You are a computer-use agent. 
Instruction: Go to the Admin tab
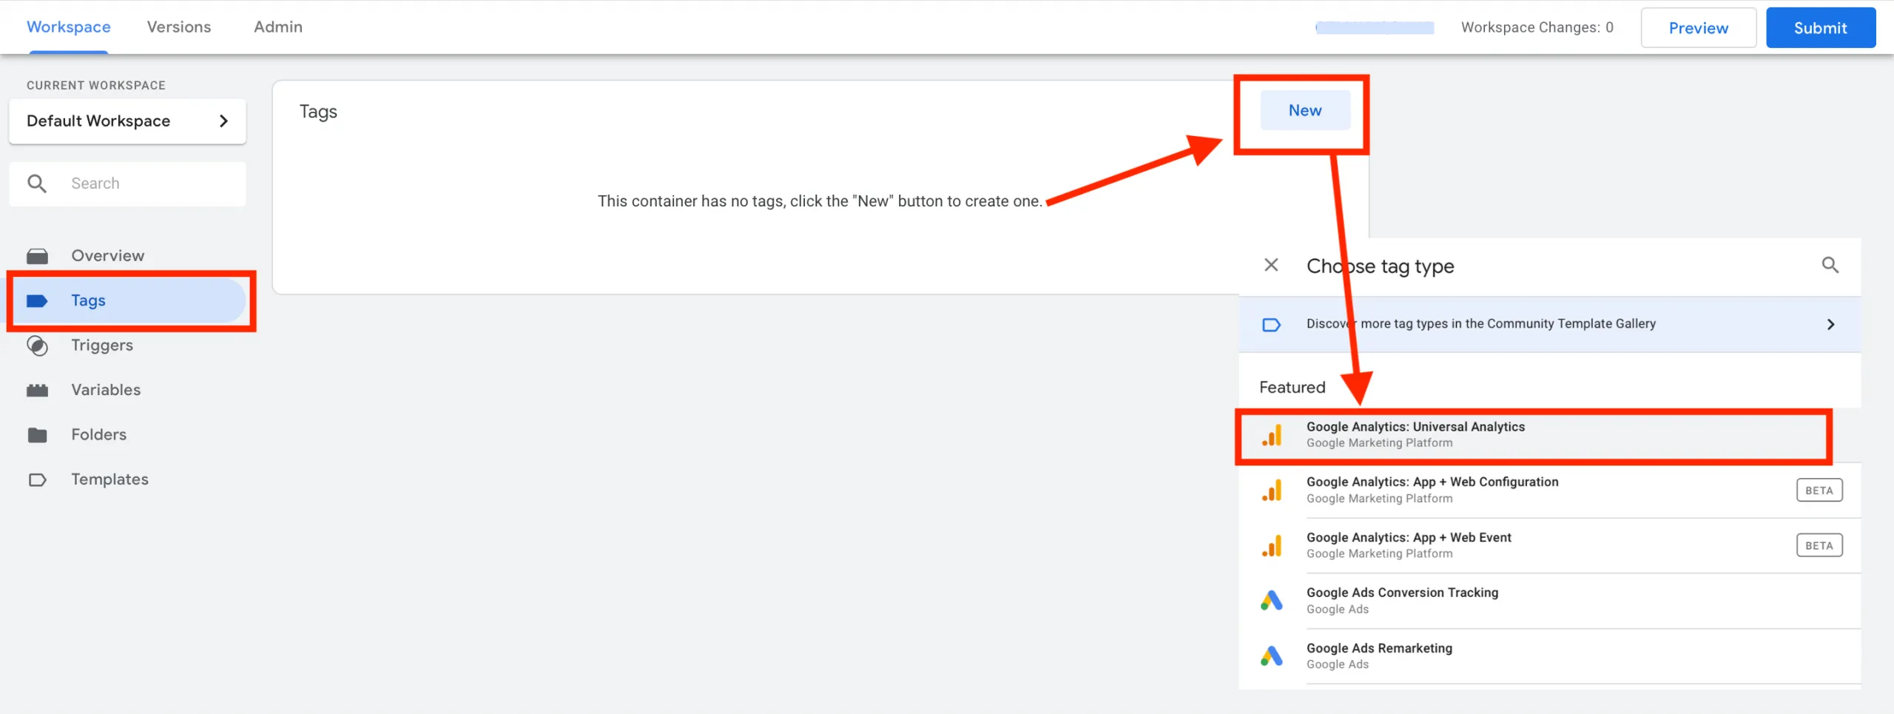(278, 27)
